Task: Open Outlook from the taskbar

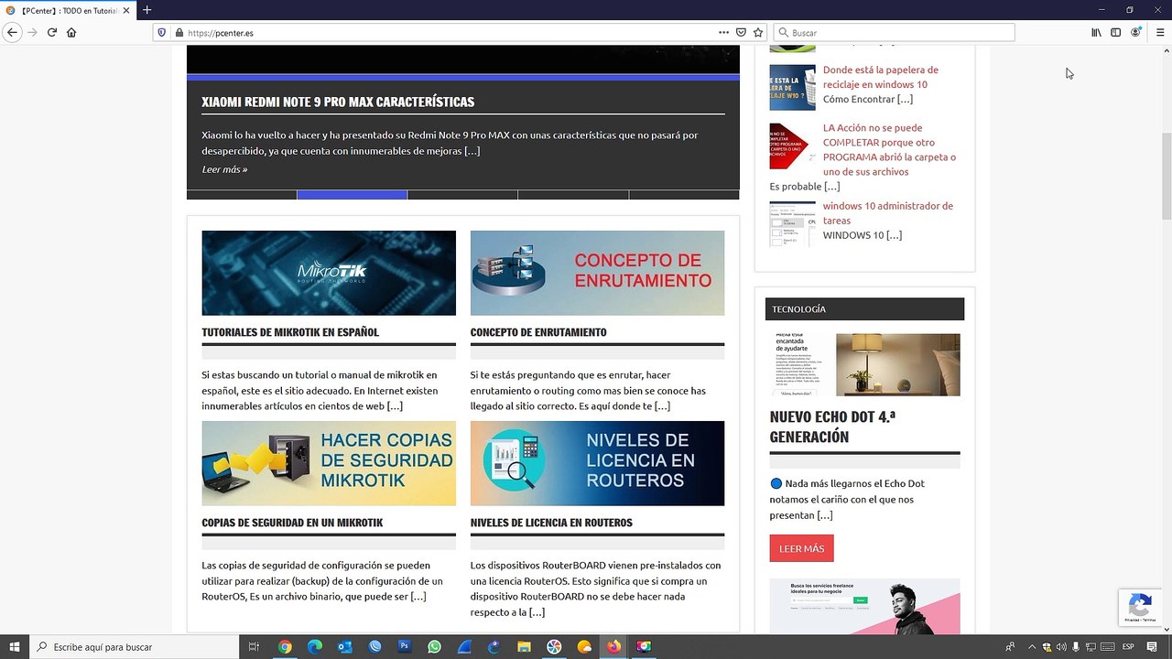Action: tap(345, 647)
